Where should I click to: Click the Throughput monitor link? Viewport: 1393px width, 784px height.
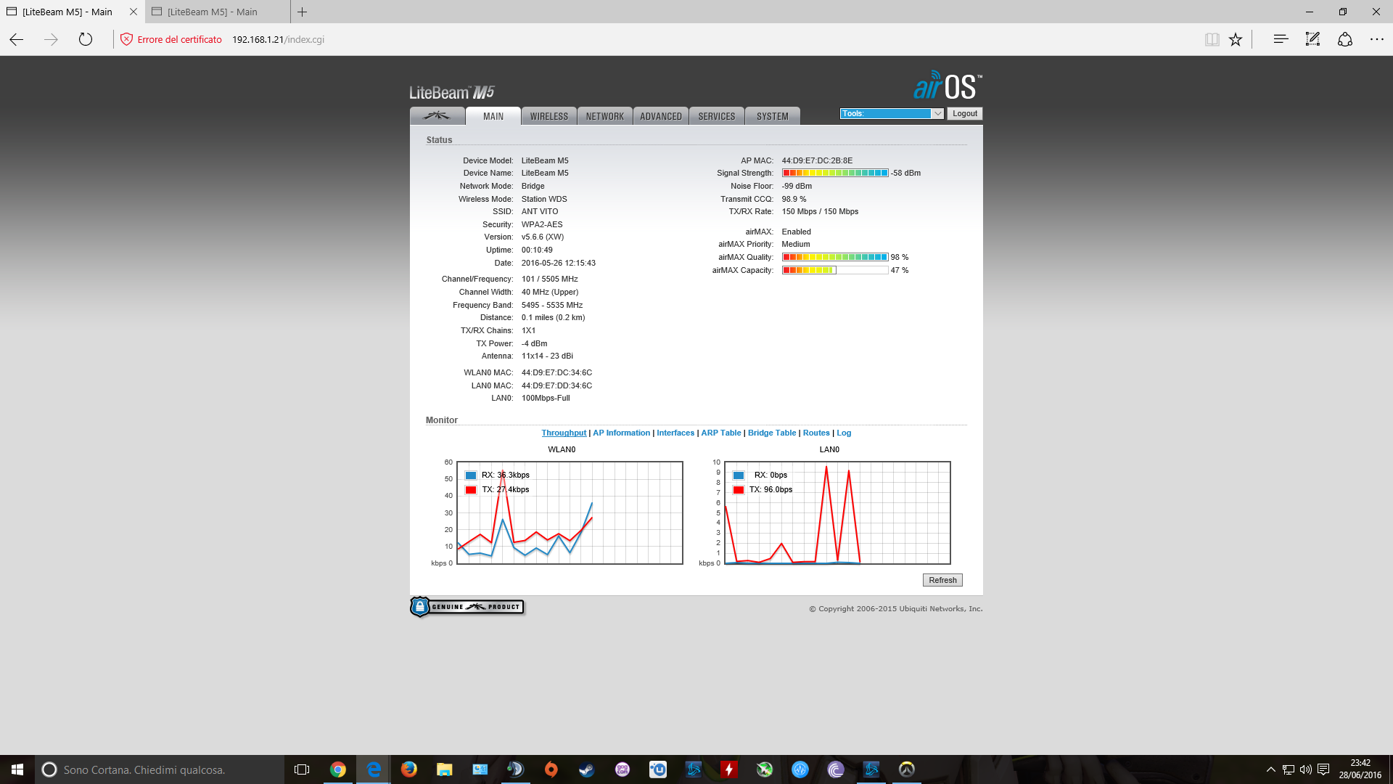pos(564,433)
